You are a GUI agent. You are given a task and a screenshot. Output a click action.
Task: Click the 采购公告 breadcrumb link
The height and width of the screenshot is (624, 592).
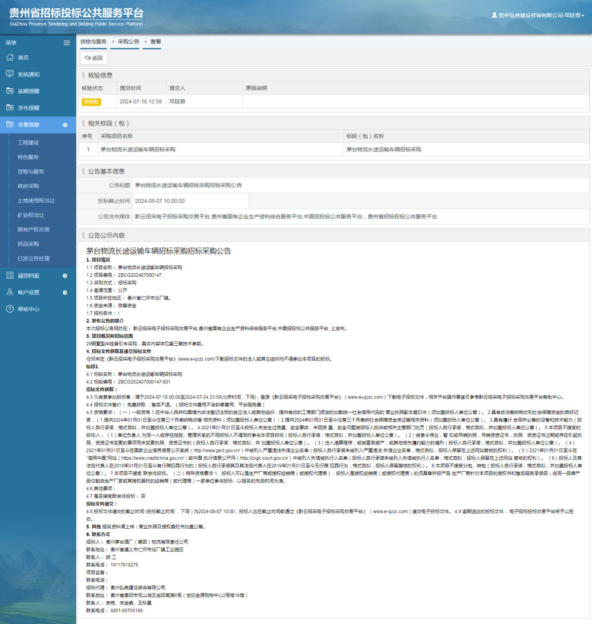coord(128,42)
